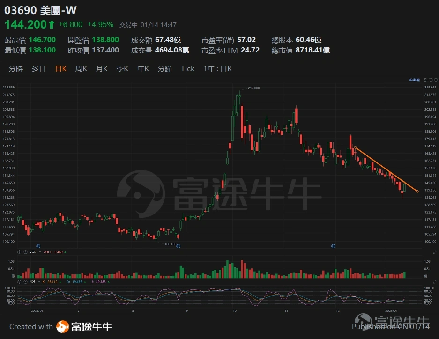Click the 100.100 low price label

171,244
